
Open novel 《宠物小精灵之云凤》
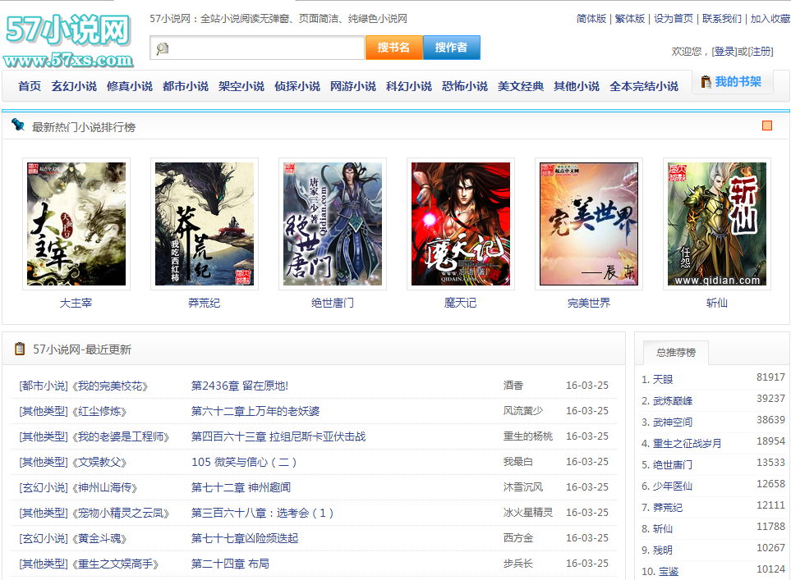tap(121, 513)
